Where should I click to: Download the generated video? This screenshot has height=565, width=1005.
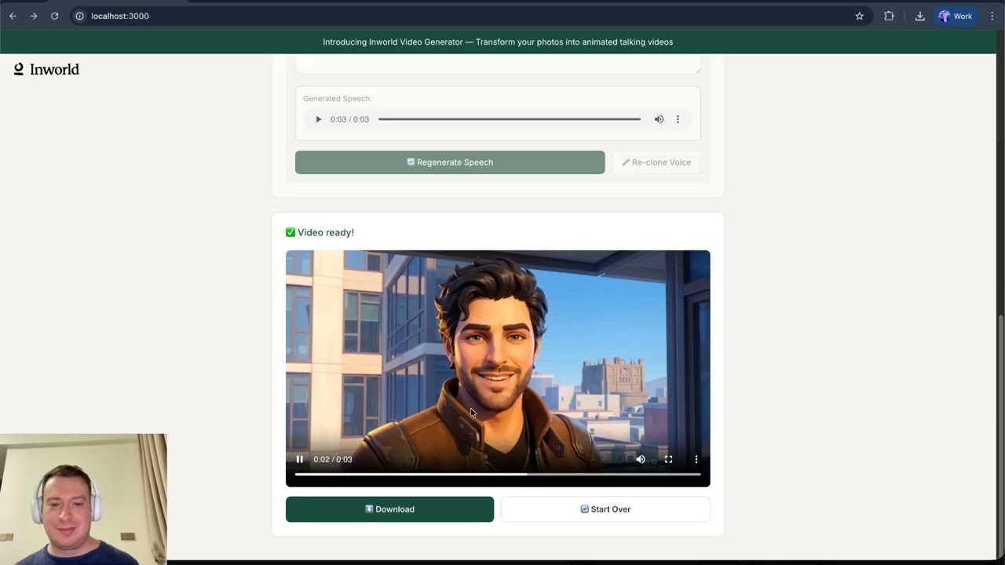[389, 509]
